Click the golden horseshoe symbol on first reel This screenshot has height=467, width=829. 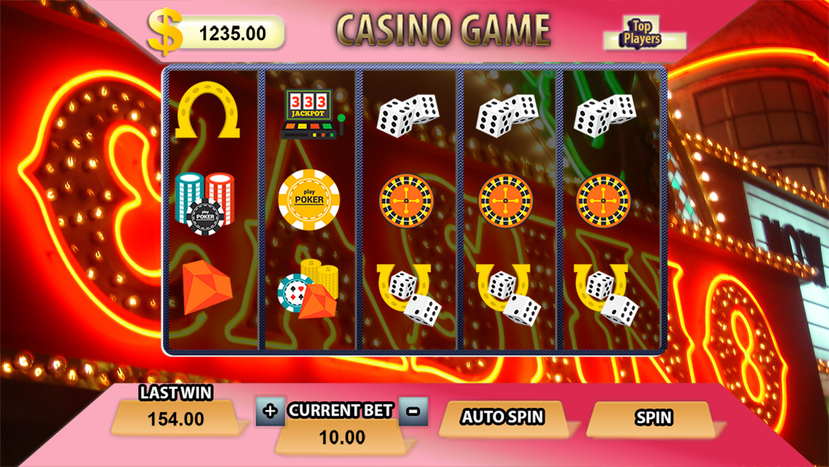pos(207,110)
